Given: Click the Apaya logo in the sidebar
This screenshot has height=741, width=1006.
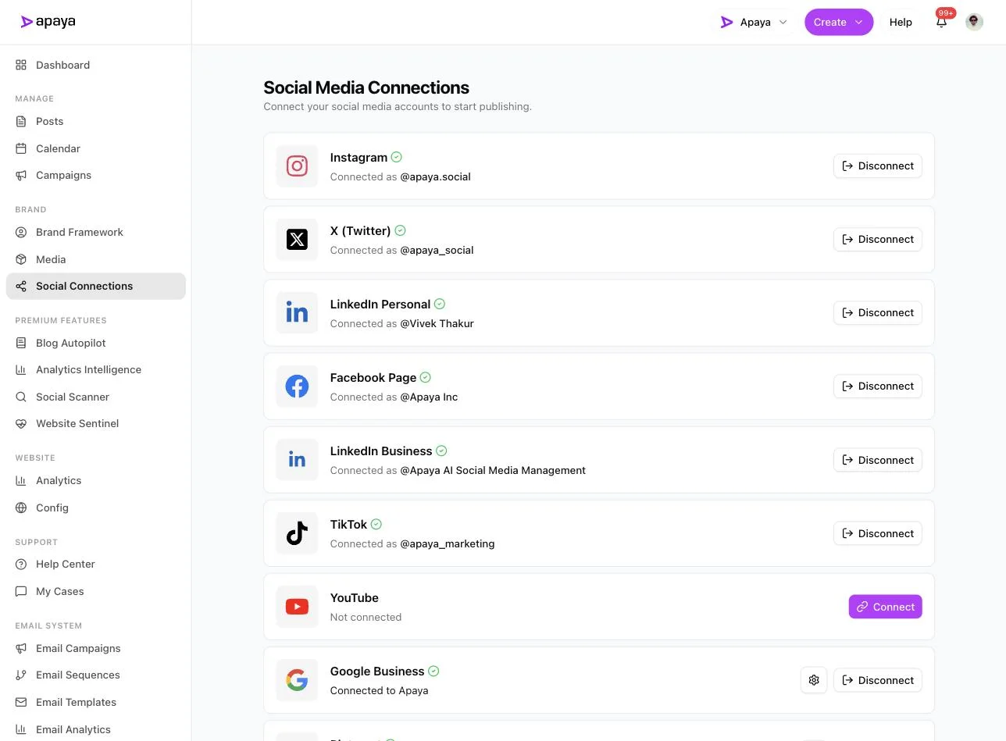Looking at the screenshot, I should pyautogui.click(x=48, y=22).
